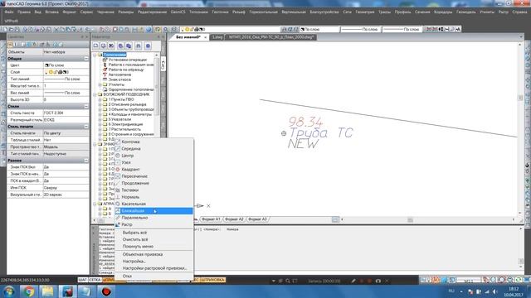Open the Рельеф menu

pyautogui.click(x=239, y=12)
